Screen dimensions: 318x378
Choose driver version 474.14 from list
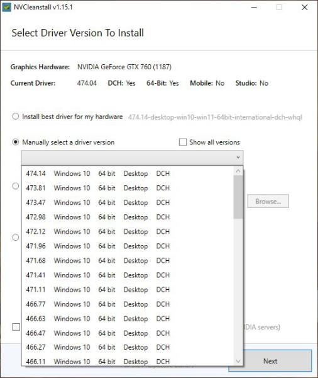point(128,173)
